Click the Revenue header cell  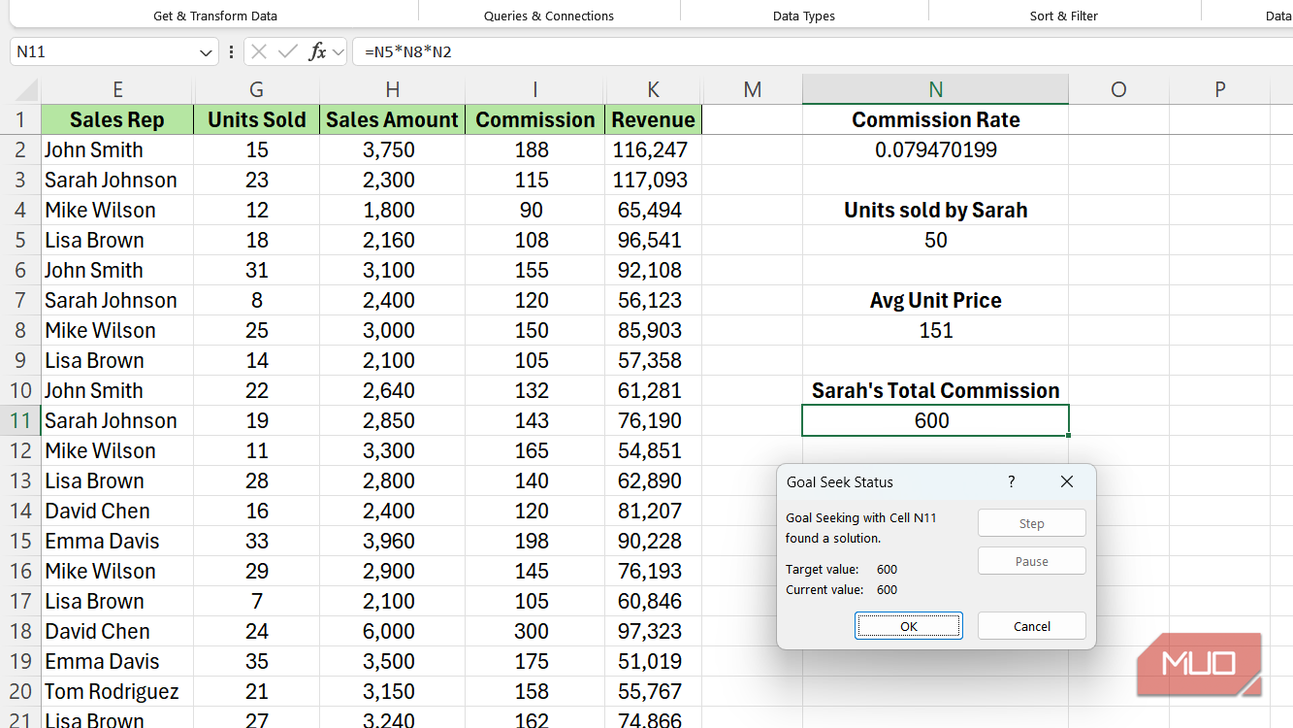pos(653,119)
